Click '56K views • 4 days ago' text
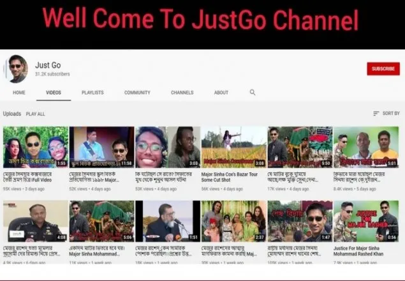405x281 pixels. point(222,189)
